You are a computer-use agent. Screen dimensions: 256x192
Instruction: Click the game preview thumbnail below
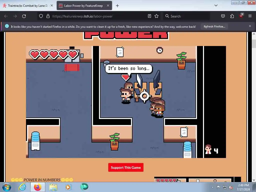[x=197, y=179]
